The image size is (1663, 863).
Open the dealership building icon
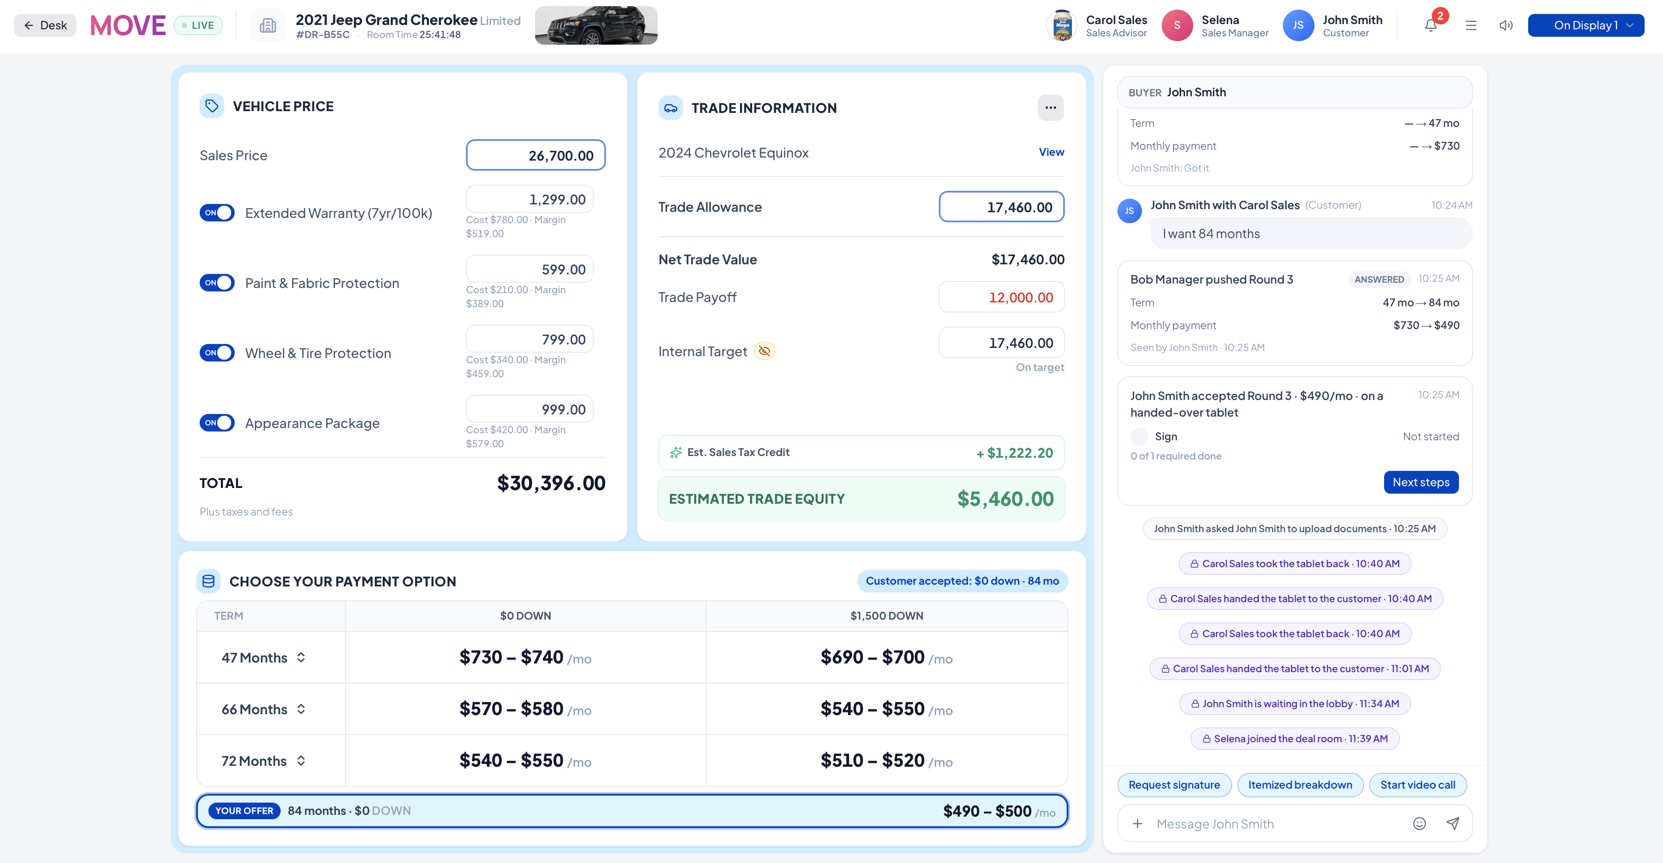tap(267, 25)
